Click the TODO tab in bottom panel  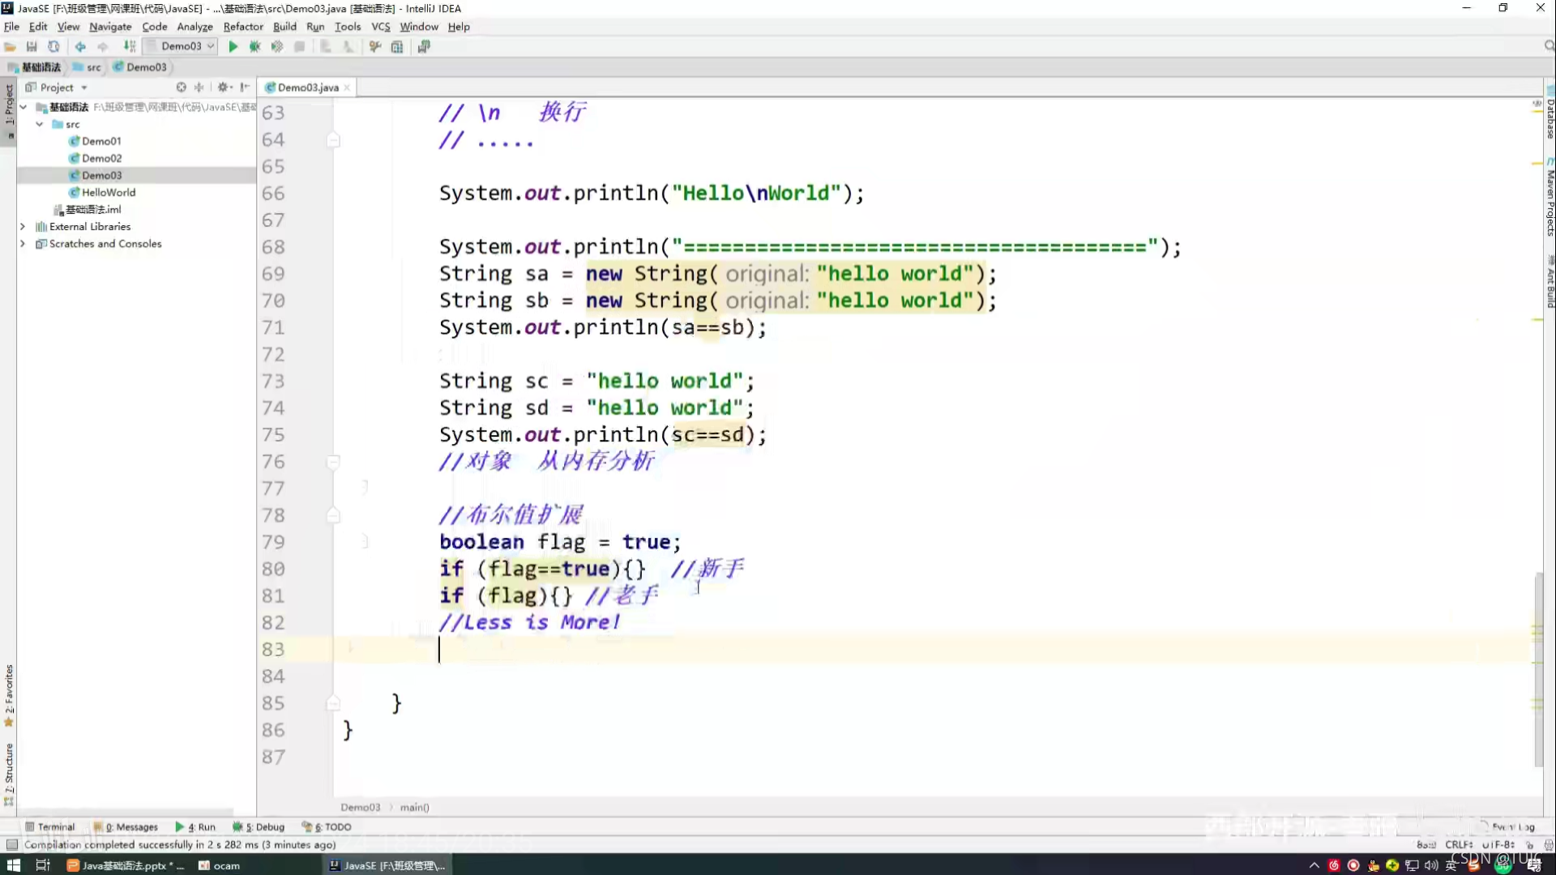[336, 827]
